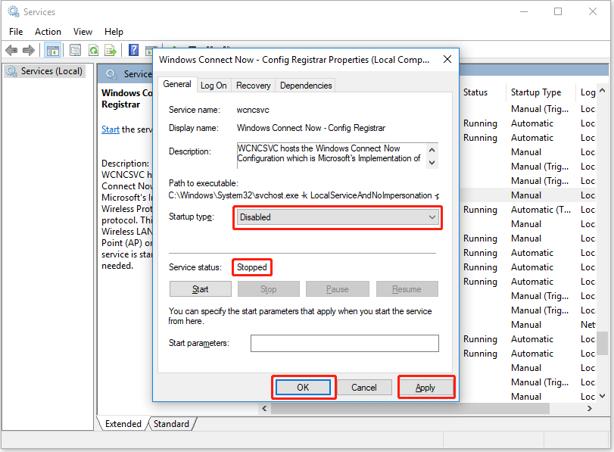Click the Export List toolbar icon
The height and width of the screenshot is (452, 614).
click(x=111, y=50)
